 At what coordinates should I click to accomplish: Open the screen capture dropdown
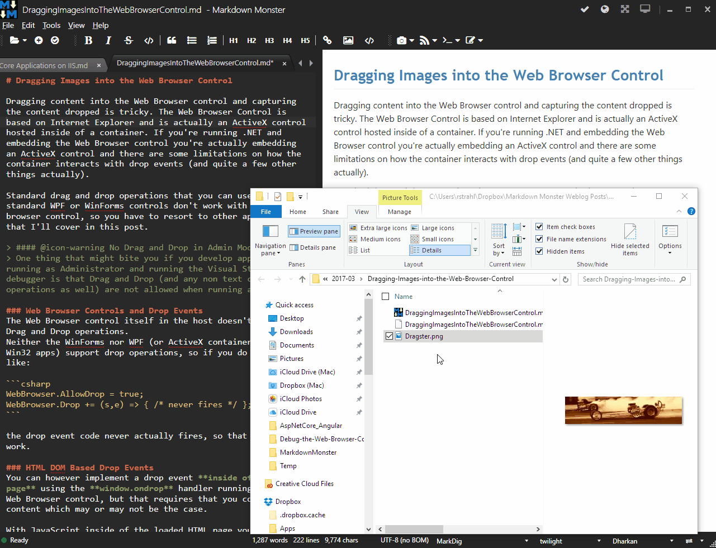412,40
